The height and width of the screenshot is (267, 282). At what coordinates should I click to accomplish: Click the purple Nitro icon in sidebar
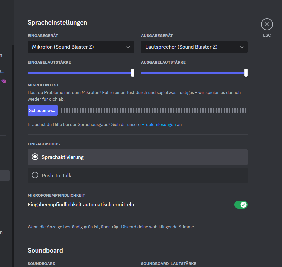(4, 81)
